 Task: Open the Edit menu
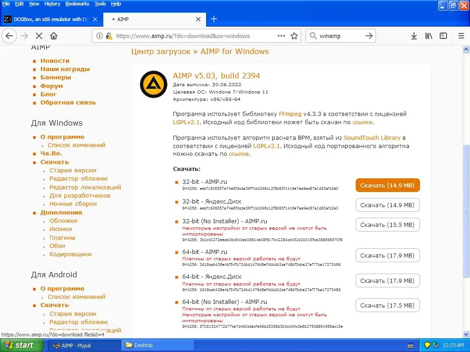click(x=19, y=4)
